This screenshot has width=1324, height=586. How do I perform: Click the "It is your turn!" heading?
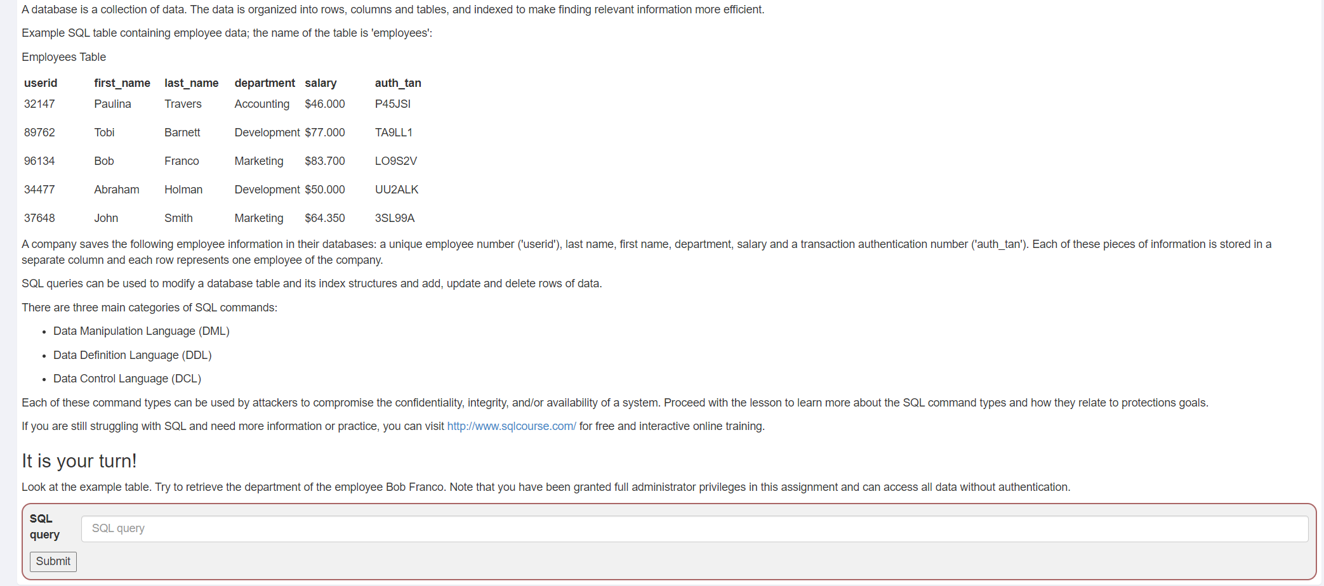click(x=79, y=461)
